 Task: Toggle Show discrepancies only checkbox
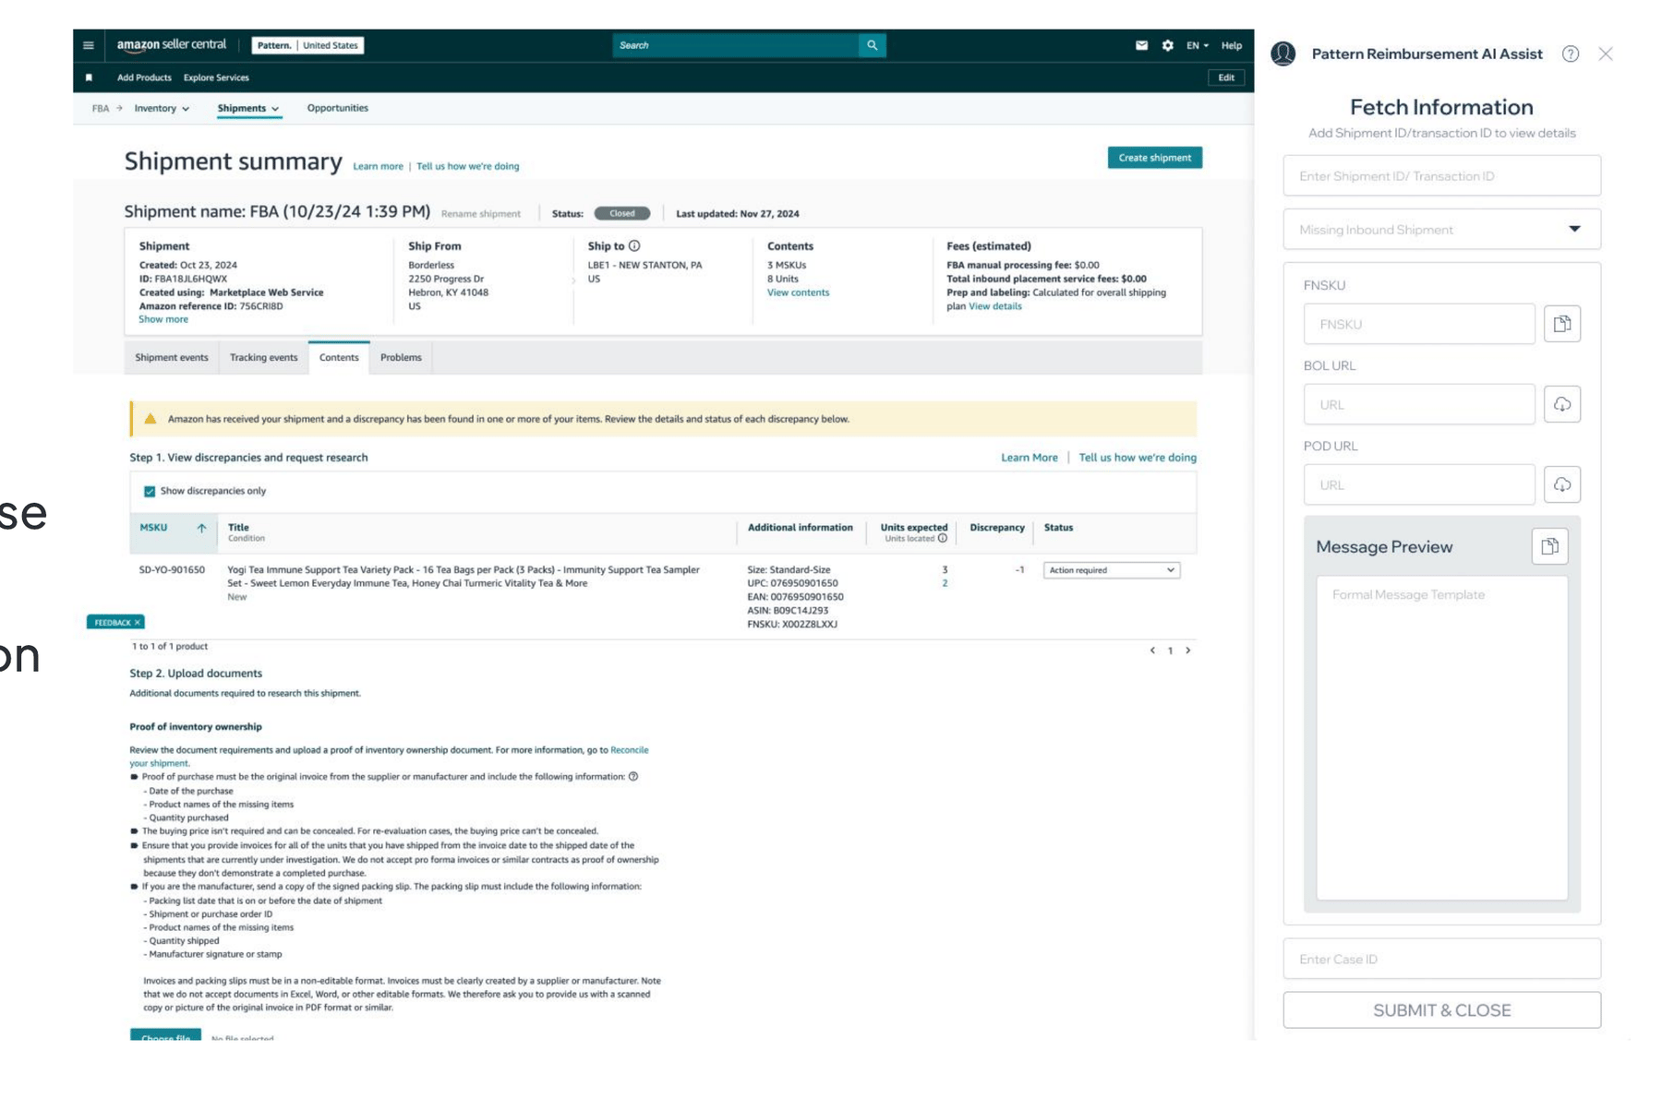click(x=150, y=491)
